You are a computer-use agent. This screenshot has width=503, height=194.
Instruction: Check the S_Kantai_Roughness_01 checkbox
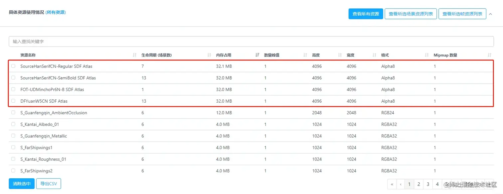[13, 159]
